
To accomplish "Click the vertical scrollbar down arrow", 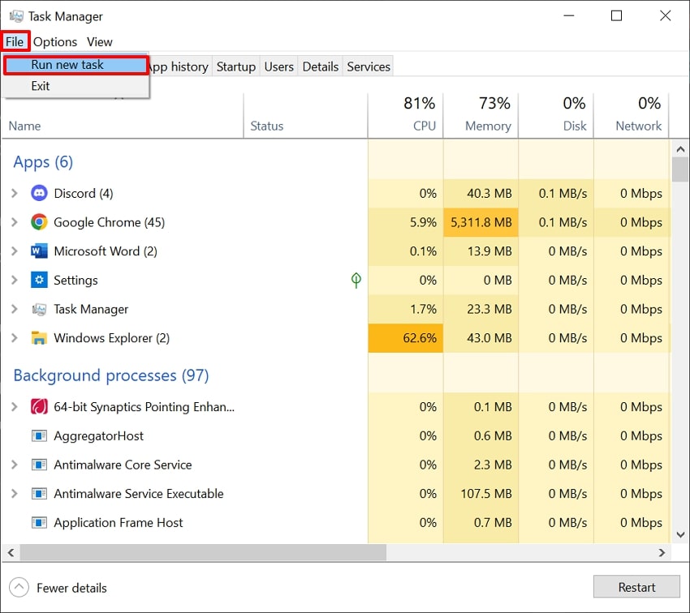I will 680,535.
